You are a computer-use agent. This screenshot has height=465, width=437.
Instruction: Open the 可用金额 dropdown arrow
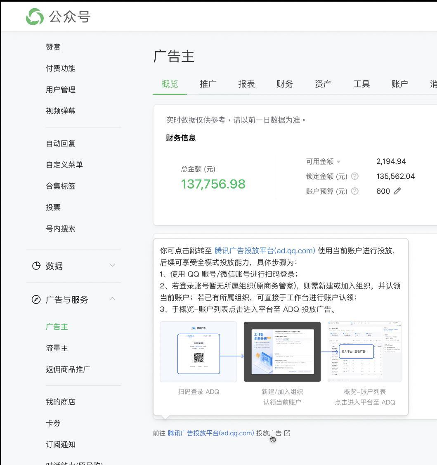click(x=338, y=161)
